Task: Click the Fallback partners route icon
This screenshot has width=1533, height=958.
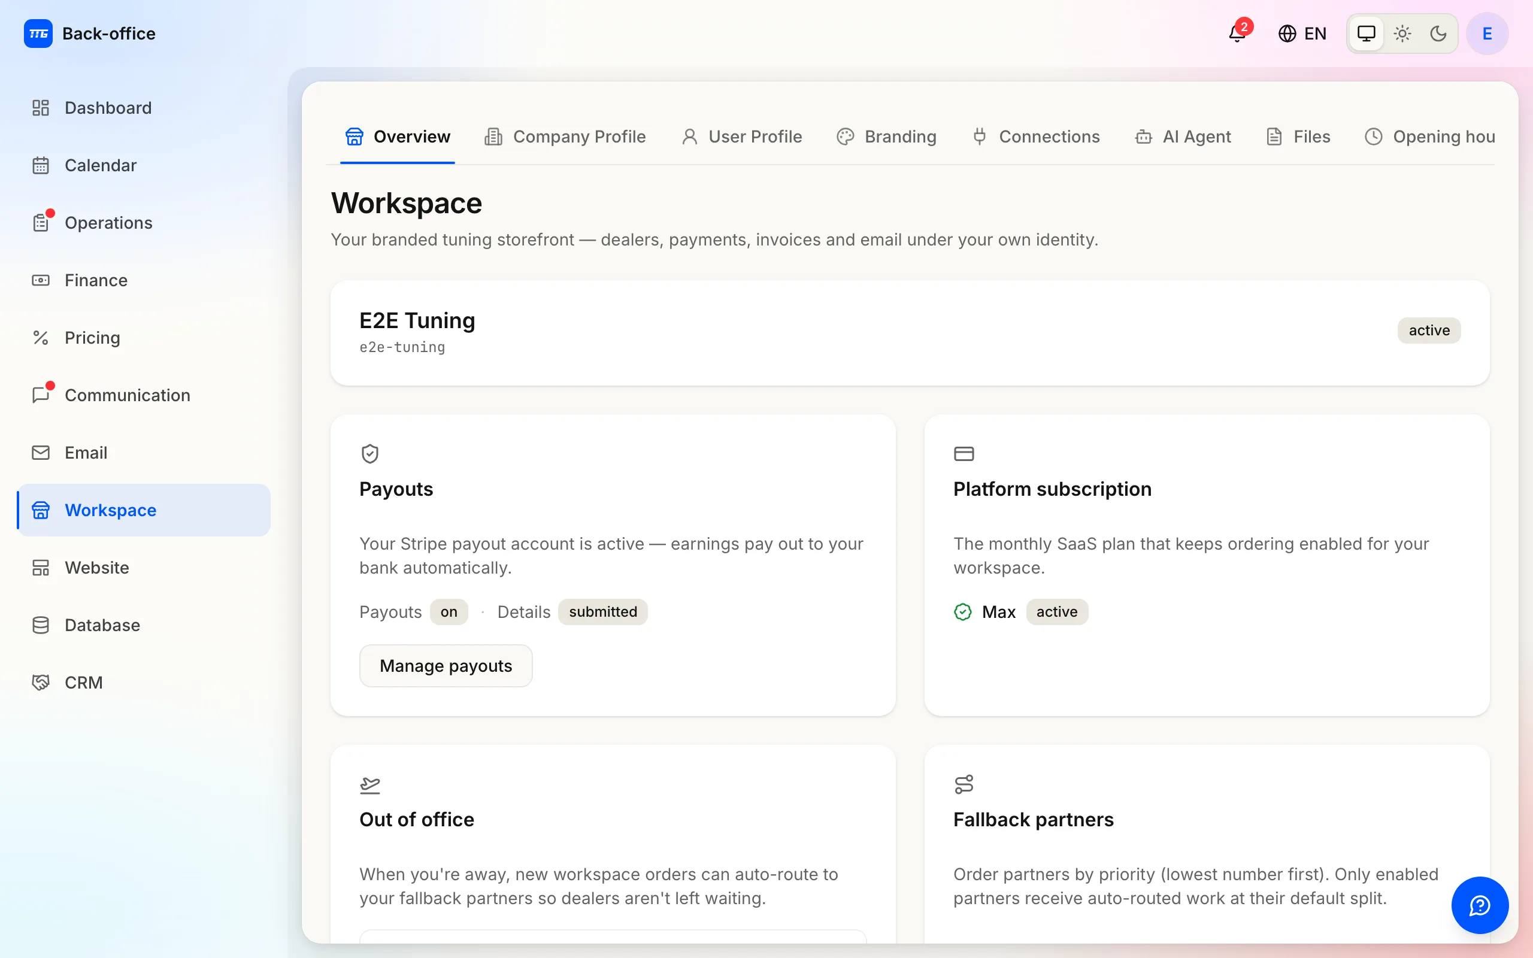Action: (964, 784)
